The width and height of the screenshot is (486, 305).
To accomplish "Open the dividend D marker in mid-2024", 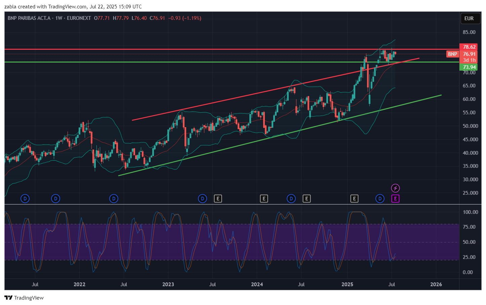I will 291,199.
